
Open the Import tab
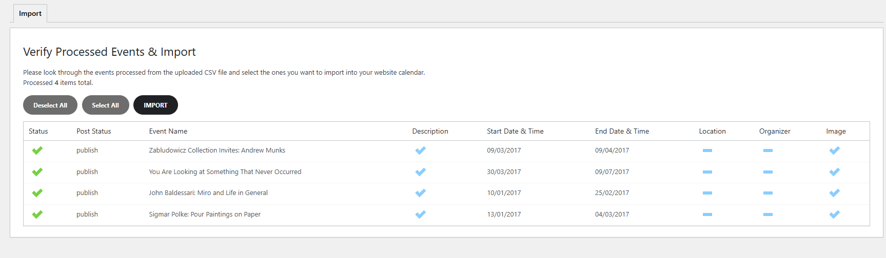30,14
